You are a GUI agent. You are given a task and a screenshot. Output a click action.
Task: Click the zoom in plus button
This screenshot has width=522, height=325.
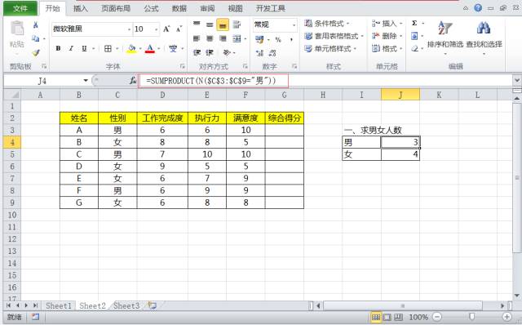507,317
